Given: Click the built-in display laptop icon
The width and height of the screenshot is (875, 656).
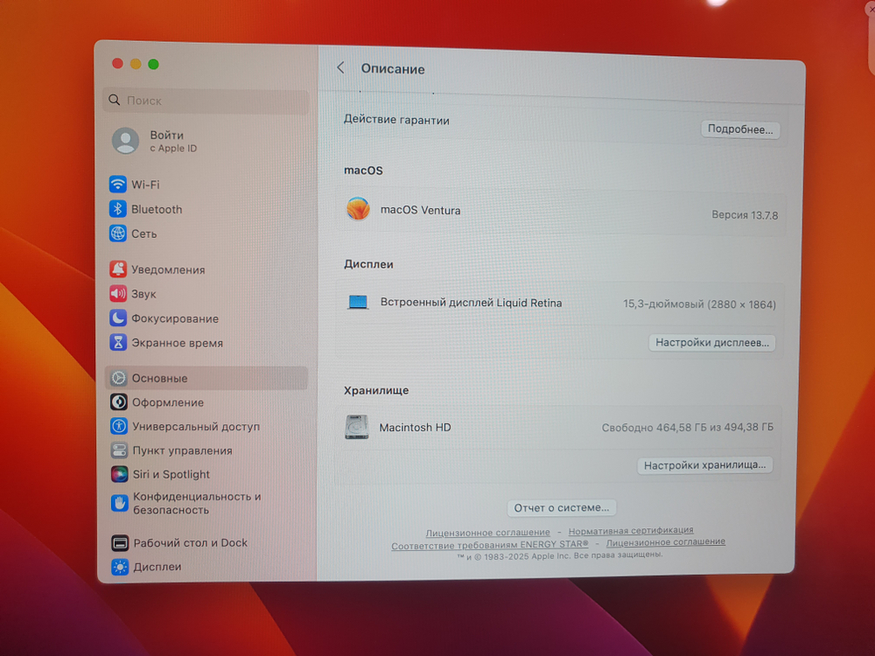Looking at the screenshot, I should point(358,303).
